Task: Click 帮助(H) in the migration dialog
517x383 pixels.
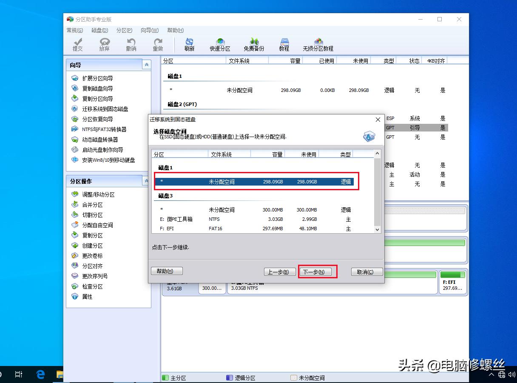Action: coord(167,271)
